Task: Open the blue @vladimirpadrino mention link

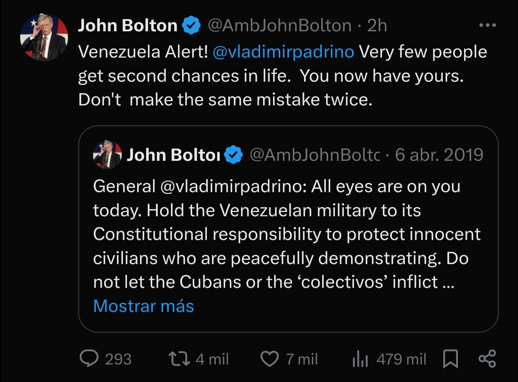Action: [x=283, y=52]
